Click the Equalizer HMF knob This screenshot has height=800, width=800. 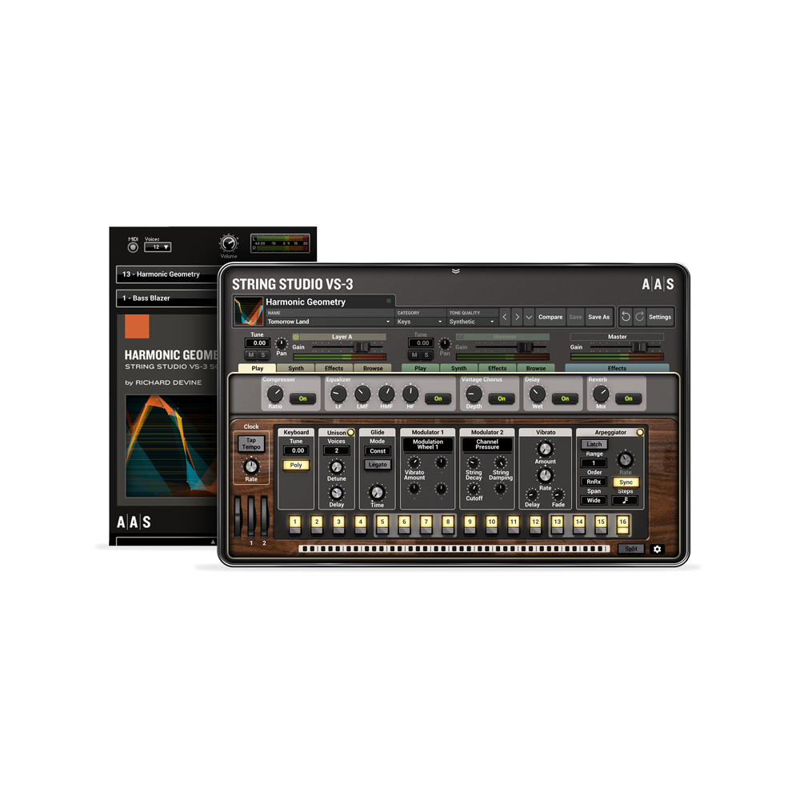(x=386, y=394)
